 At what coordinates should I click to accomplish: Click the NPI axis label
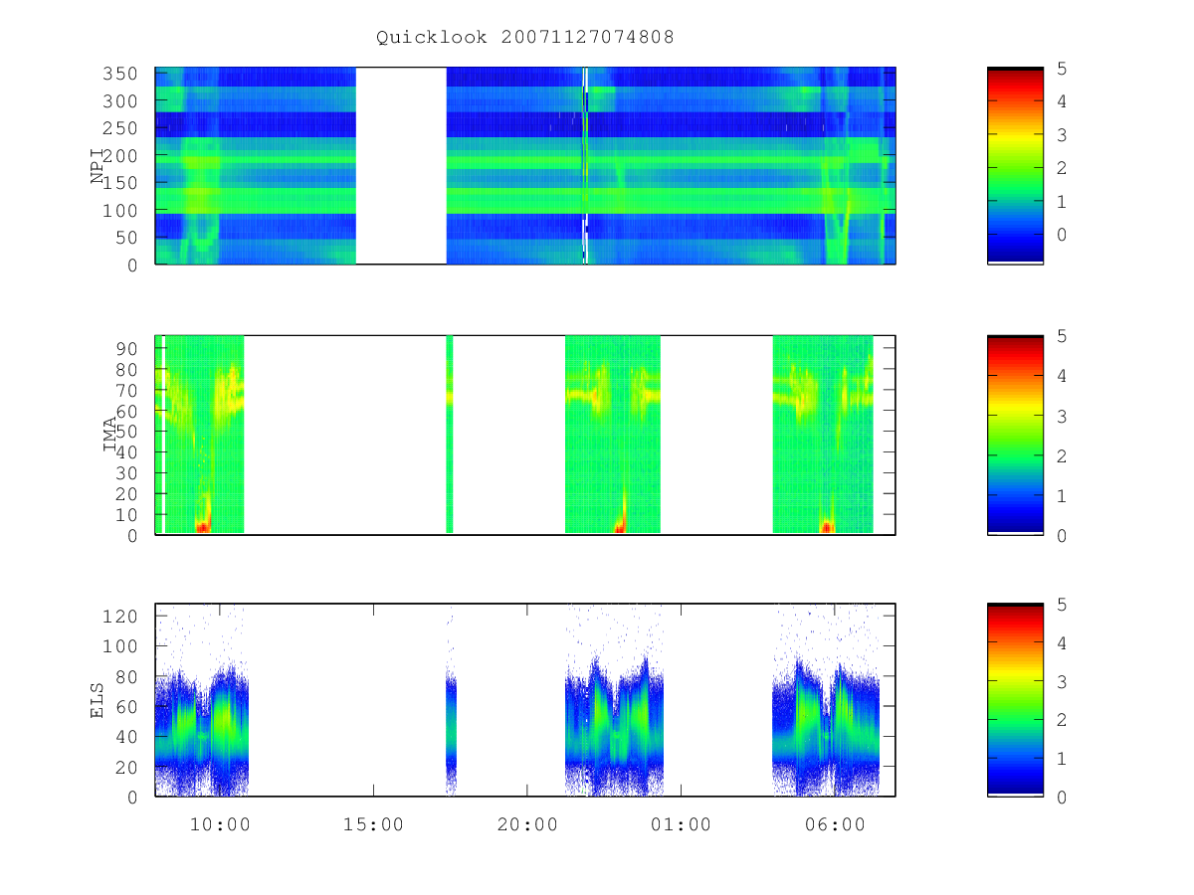pyautogui.click(x=99, y=166)
